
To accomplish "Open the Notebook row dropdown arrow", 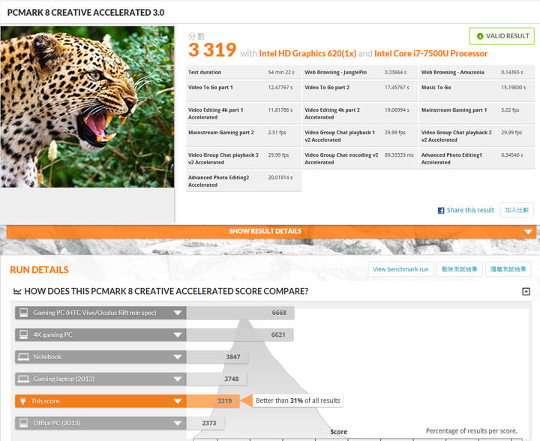I will pyautogui.click(x=178, y=357).
